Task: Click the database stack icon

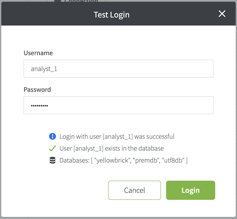Action: [53, 160]
